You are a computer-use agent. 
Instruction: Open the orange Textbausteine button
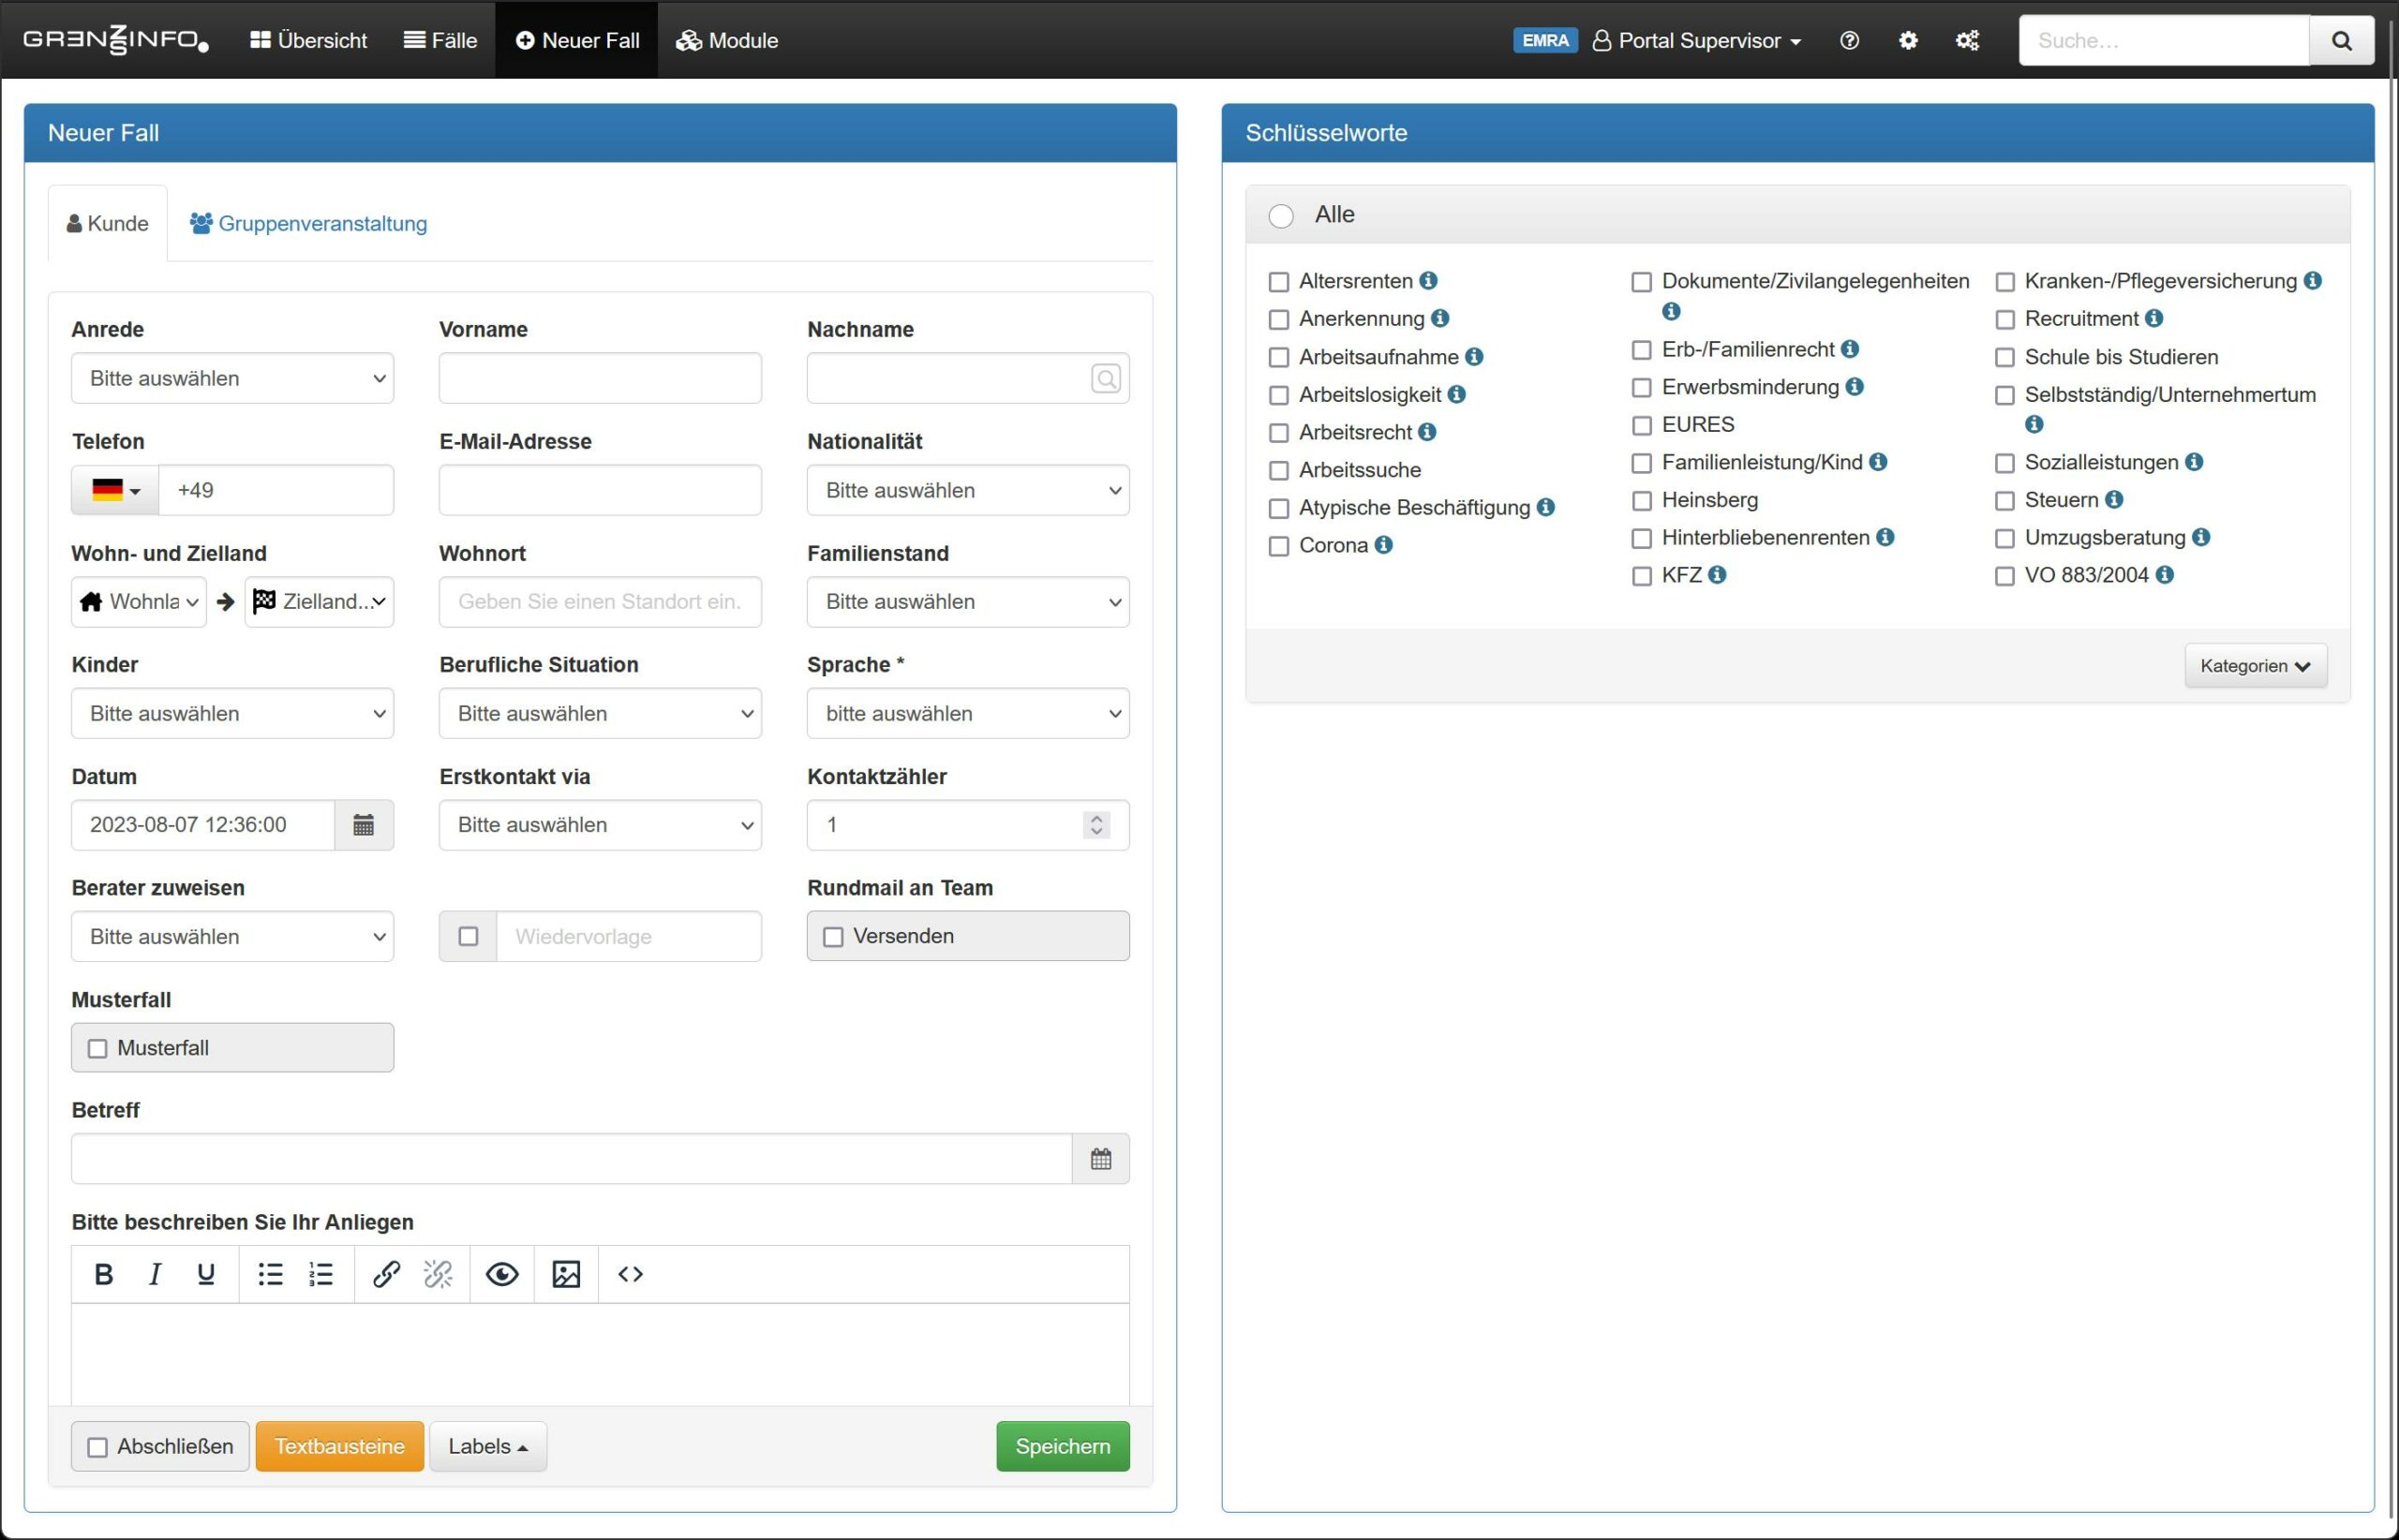point(339,1446)
